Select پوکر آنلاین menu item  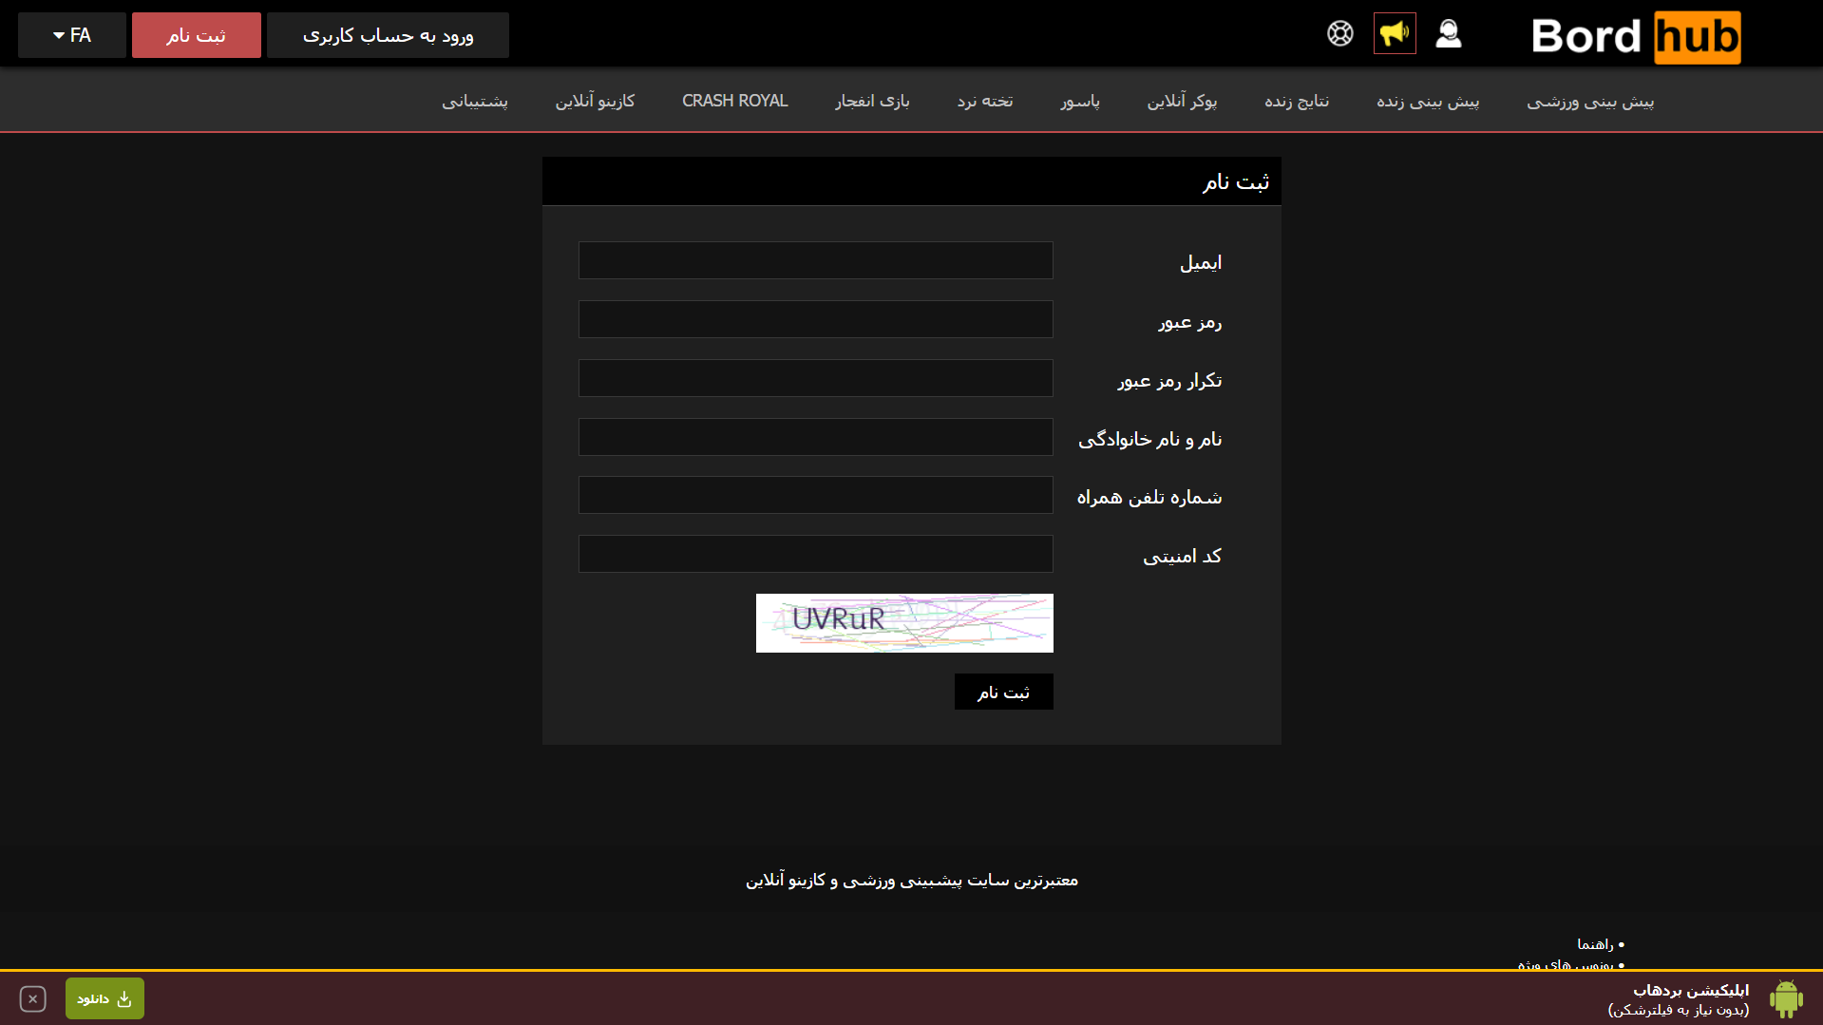tap(1182, 101)
